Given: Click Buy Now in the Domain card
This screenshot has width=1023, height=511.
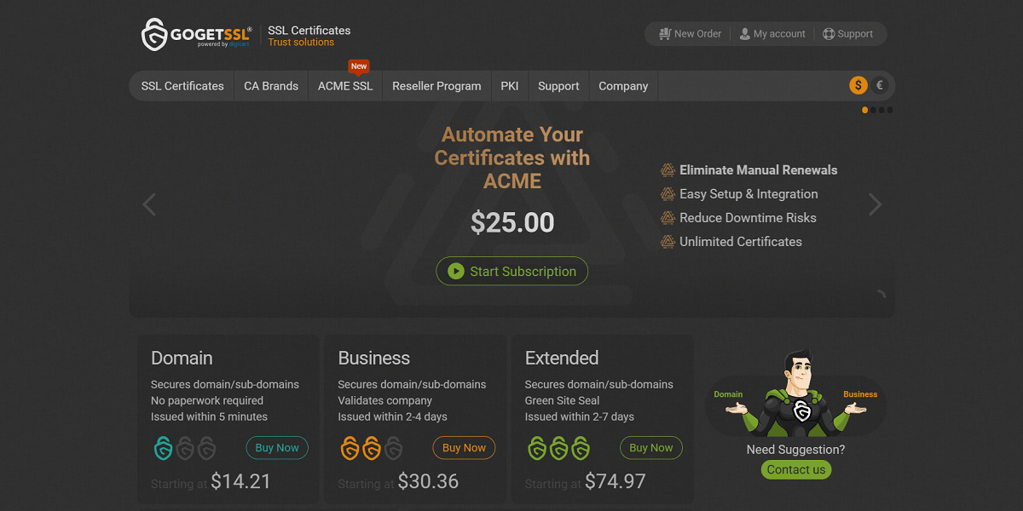Looking at the screenshot, I should tap(277, 448).
